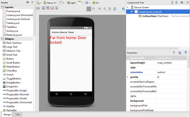Toggle layout width between match and wrap
The height and width of the screenshot is (117, 190).
pos(52,8)
